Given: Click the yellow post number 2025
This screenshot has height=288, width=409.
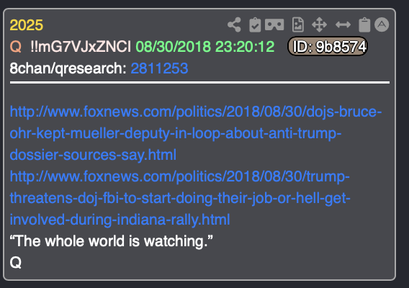Looking at the screenshot, I should pyautogui.click(x=27, y=25).
